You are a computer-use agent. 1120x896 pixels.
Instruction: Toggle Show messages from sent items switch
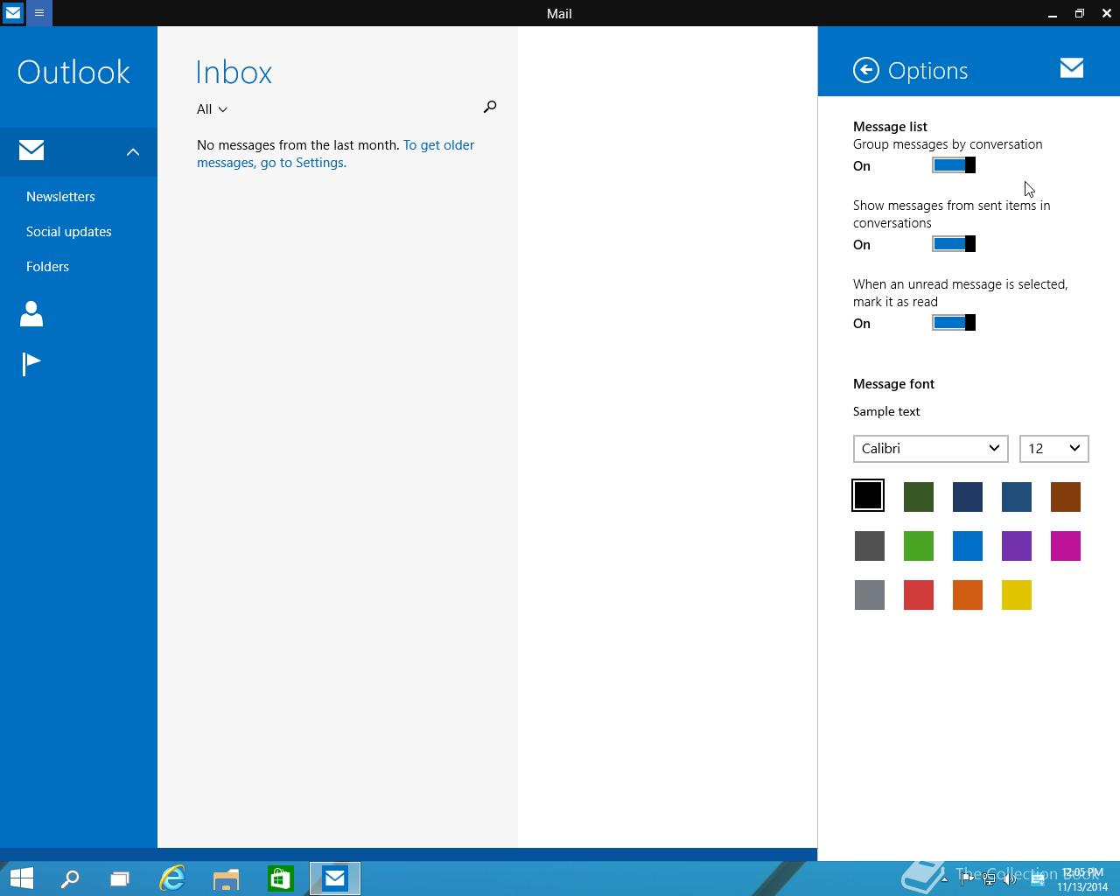pyautogui.click(x=954, y=244)
